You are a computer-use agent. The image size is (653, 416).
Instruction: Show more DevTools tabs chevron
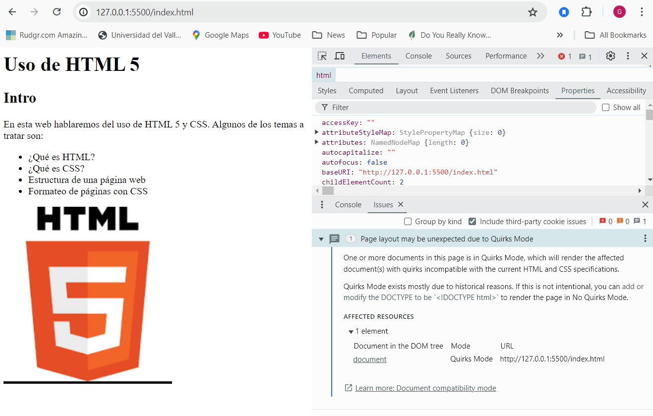click(x=540, y=56)
